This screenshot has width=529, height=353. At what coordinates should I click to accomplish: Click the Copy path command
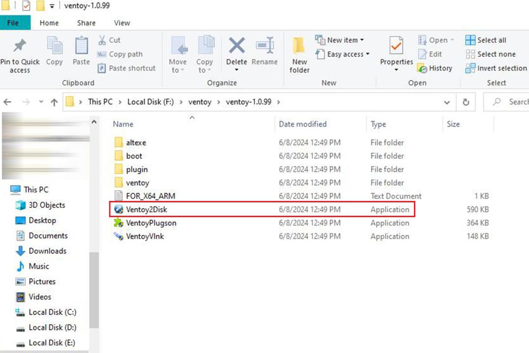coord(120,54)
